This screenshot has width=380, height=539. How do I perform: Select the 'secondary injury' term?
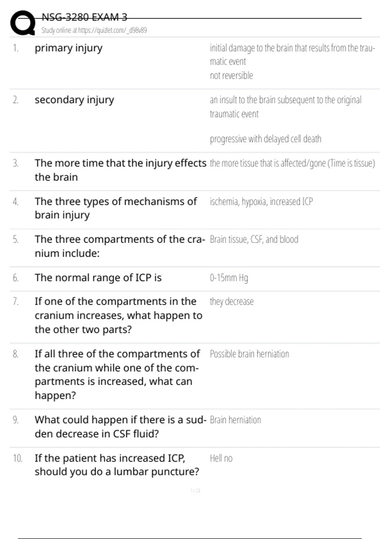coord(74,100)
